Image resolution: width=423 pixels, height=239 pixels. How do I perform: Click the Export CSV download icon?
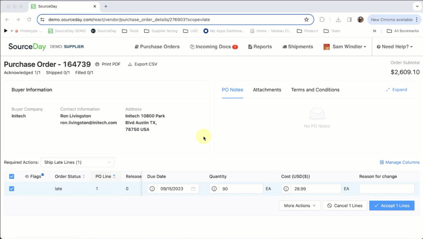pyautogui.click(x=130, y=64)
